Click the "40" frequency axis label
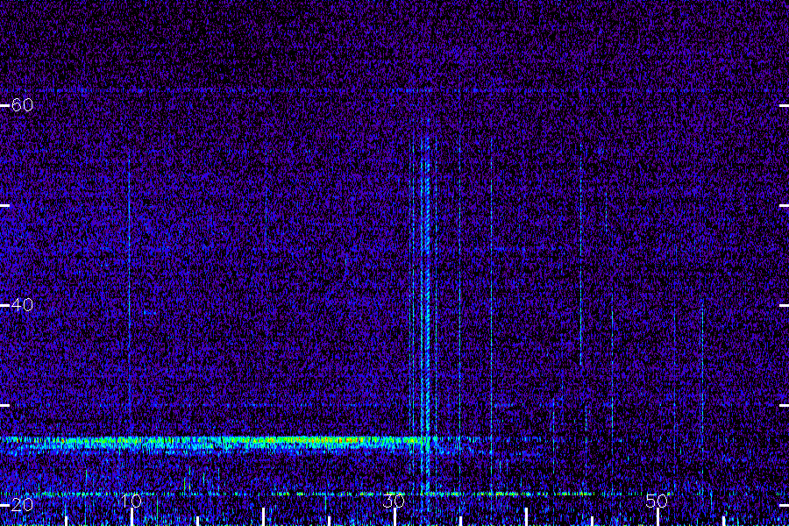Screen dimensions: 789x526 (22, 304)
